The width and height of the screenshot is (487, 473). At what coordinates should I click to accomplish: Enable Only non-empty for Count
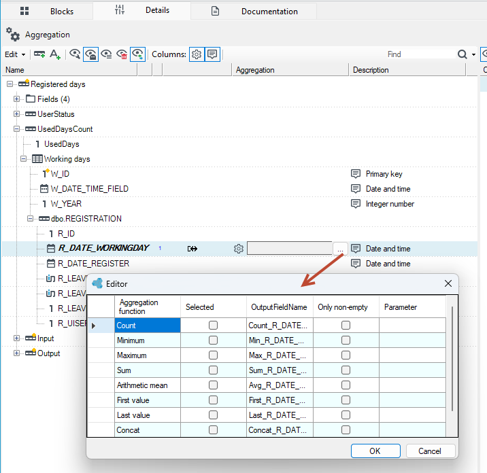pyautogui.click(x=346, y=325)
